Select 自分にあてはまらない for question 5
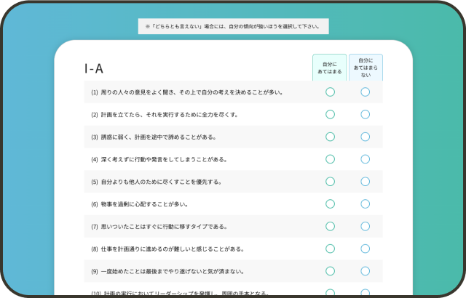 pos(366,182)
